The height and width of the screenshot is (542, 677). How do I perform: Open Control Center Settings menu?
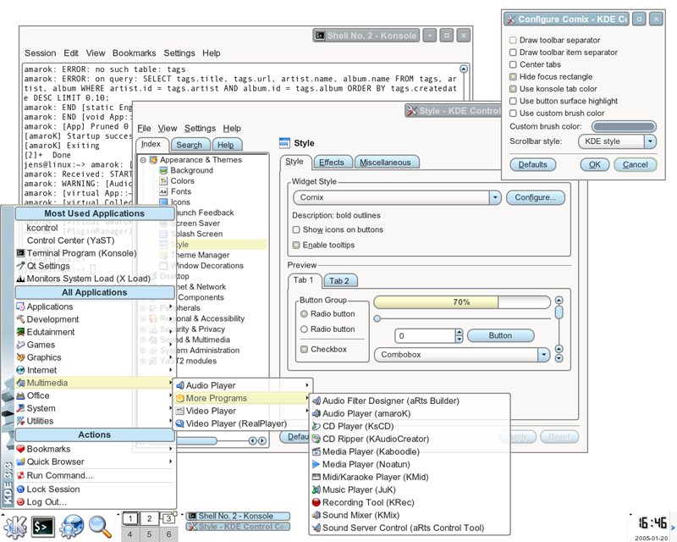(x=200, y=129)
